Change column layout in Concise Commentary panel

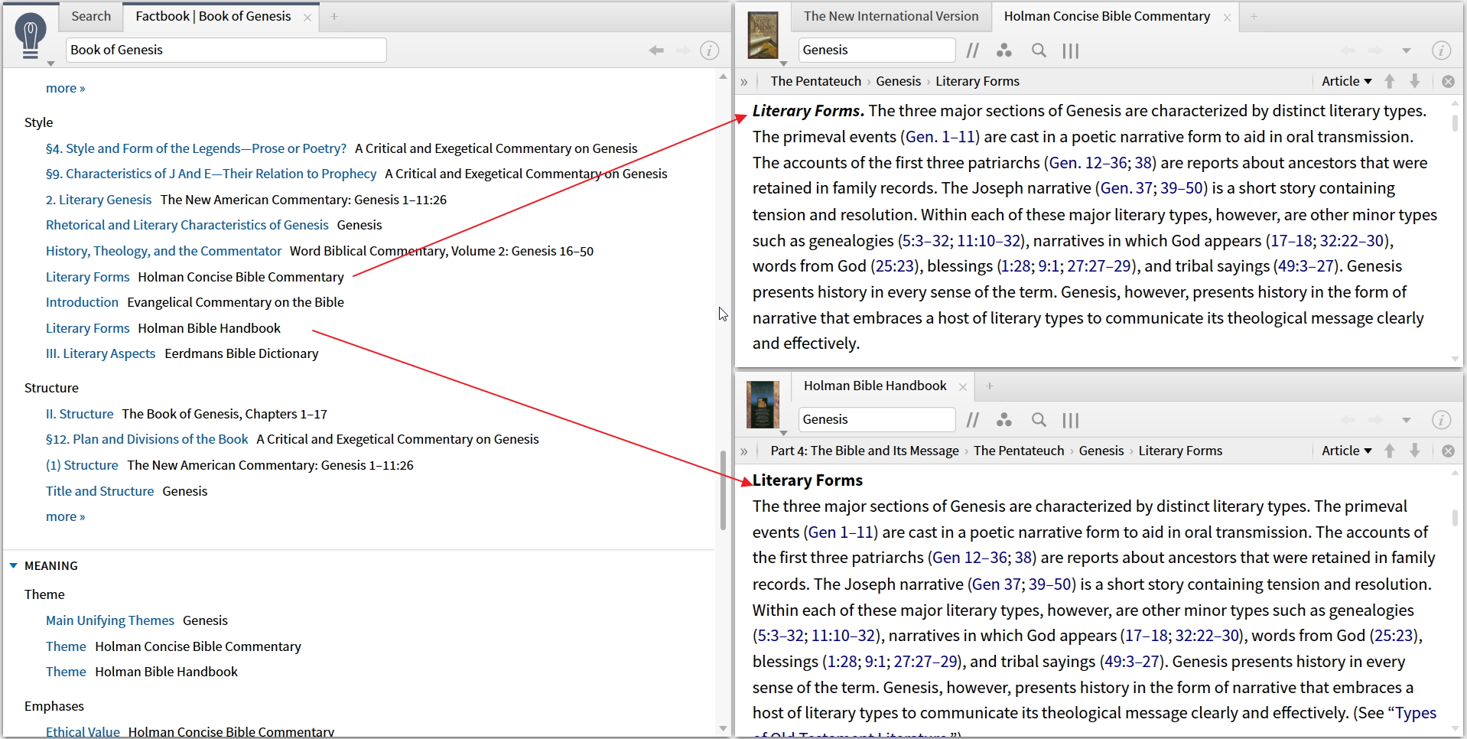click(1071, 50)
